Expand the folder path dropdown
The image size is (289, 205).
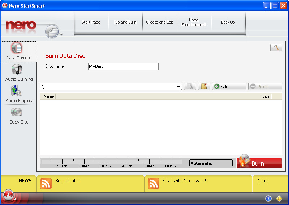178,87
